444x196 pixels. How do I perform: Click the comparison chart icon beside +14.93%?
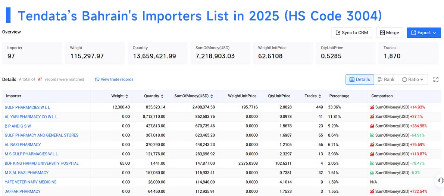coord(372,107)
